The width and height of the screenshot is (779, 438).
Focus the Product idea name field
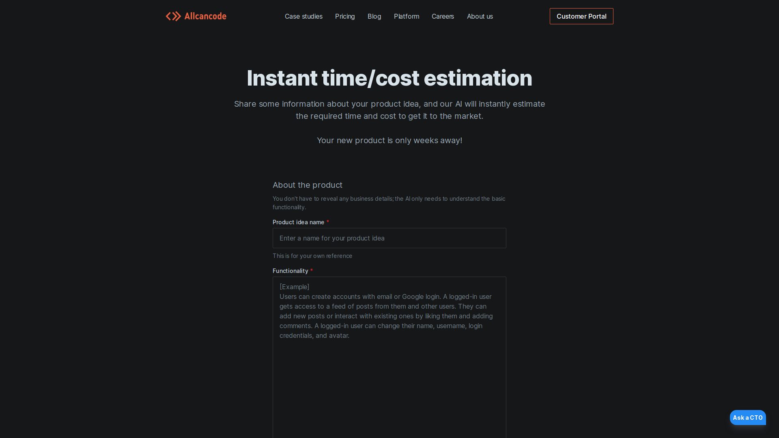[x=389, y=238]
